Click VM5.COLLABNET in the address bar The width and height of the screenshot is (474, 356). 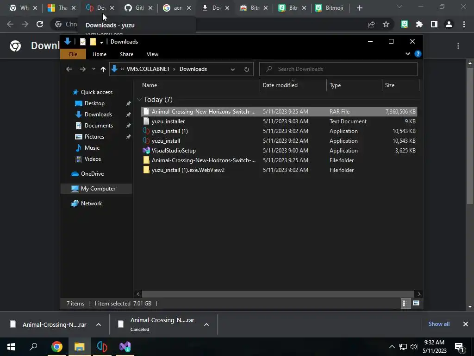148,69
